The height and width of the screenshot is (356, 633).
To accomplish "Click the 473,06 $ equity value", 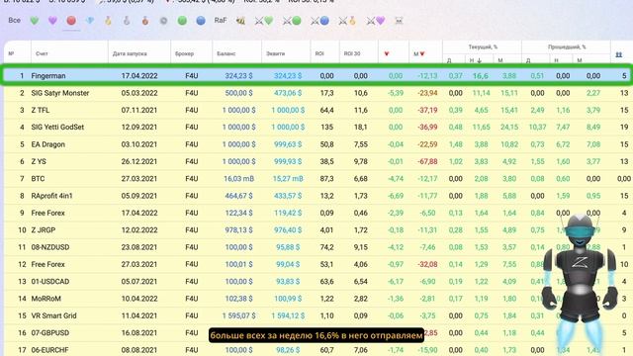I will click(x=288, y=93).
